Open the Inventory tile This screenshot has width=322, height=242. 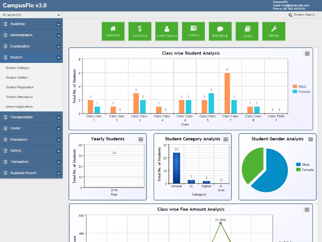click(x=193, y=31)
